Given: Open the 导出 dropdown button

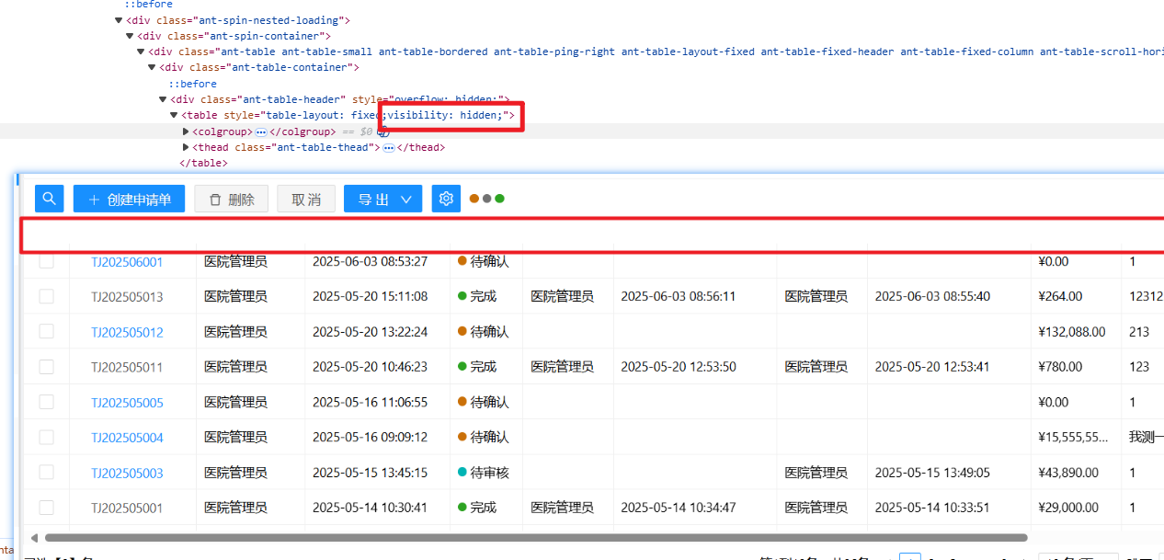Looking at the screenshot, I should pyautogui.click(x=383, y=199).
